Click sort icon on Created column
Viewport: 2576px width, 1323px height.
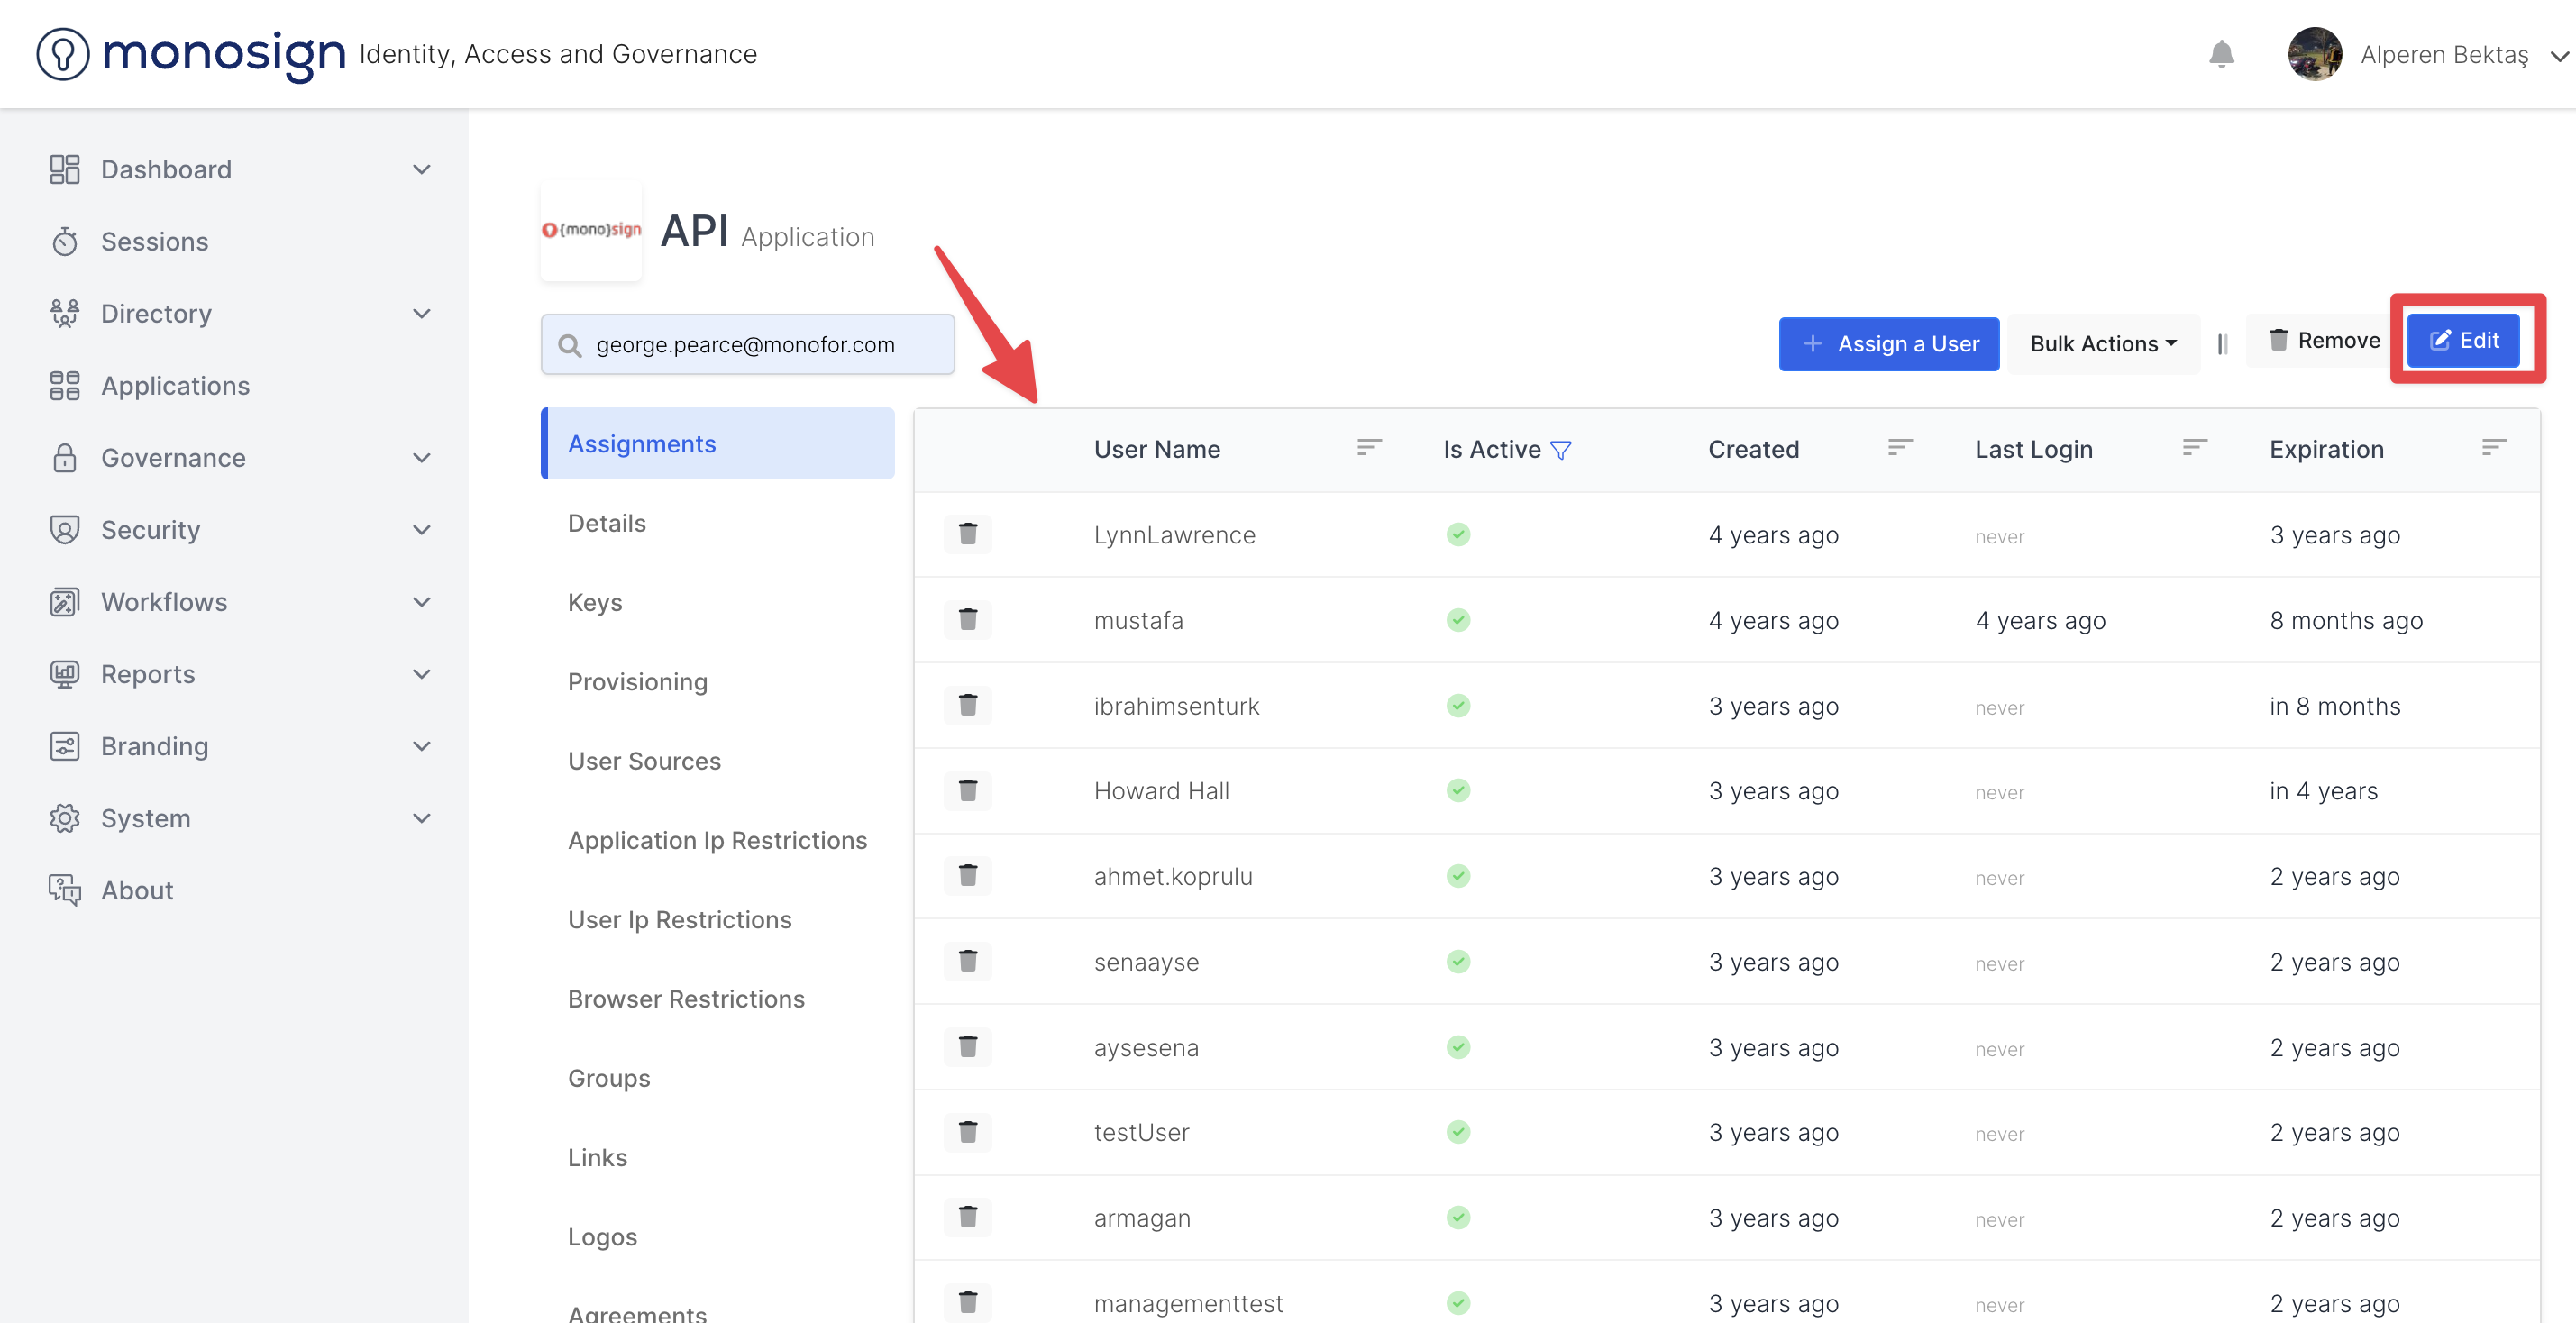(x=1899, y=448)
